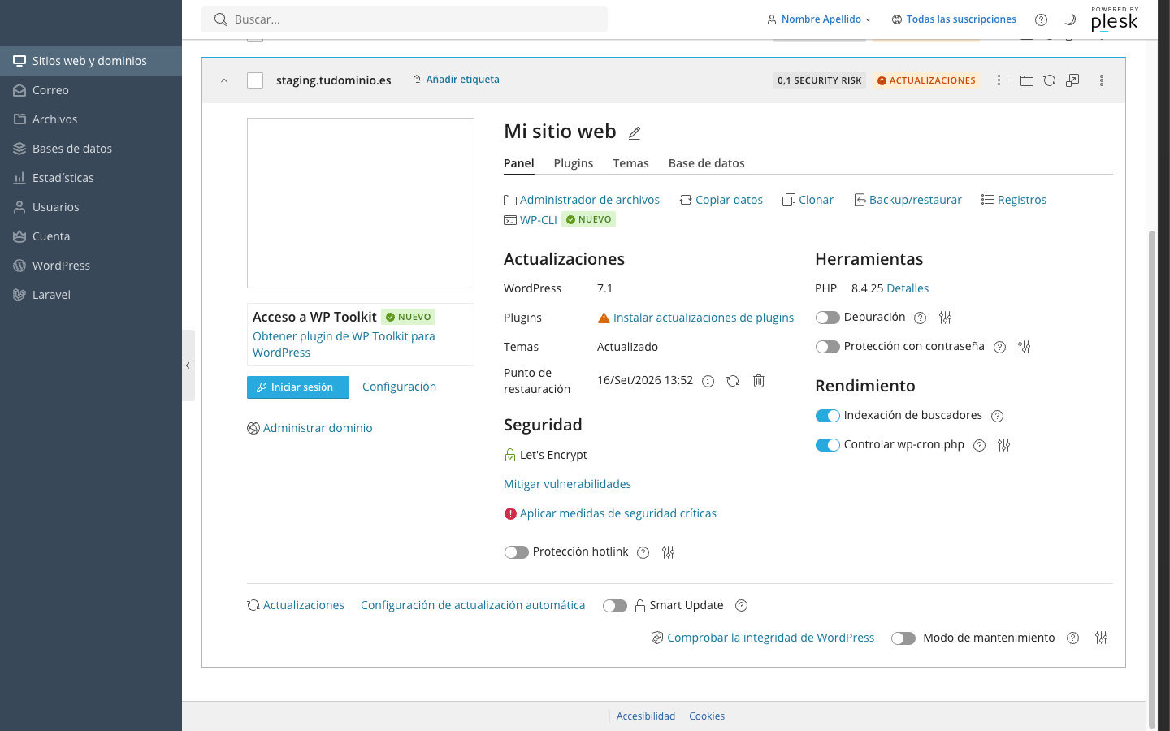Open Depuración settings sliders icon
The width and height of the screenshot is (1170, 731).
(x=945, y=318)
